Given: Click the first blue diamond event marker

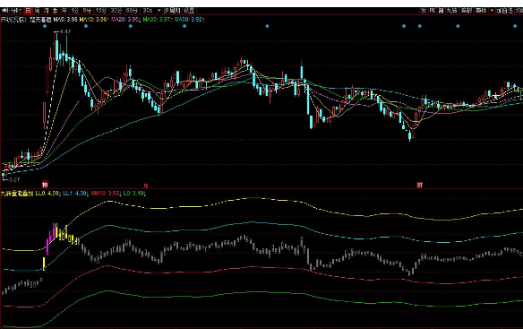Looking at the screenshot, I should tap(45, 26).
